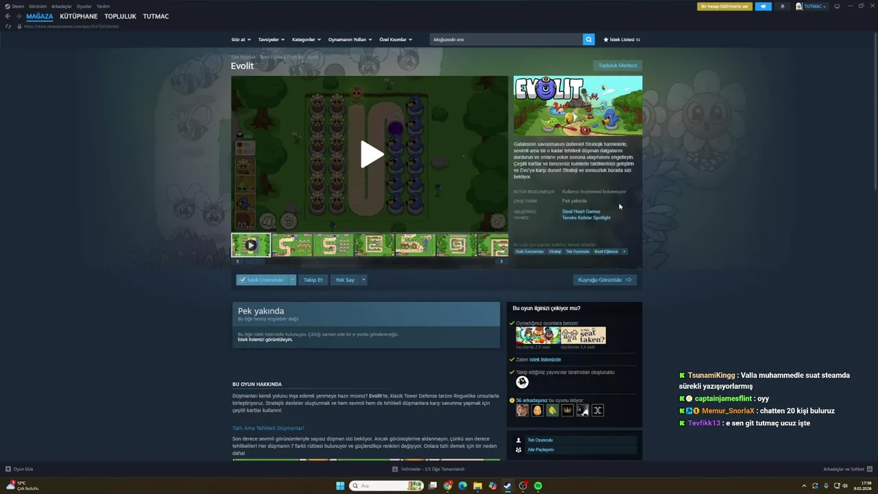Open the Yardım menu

103,6
